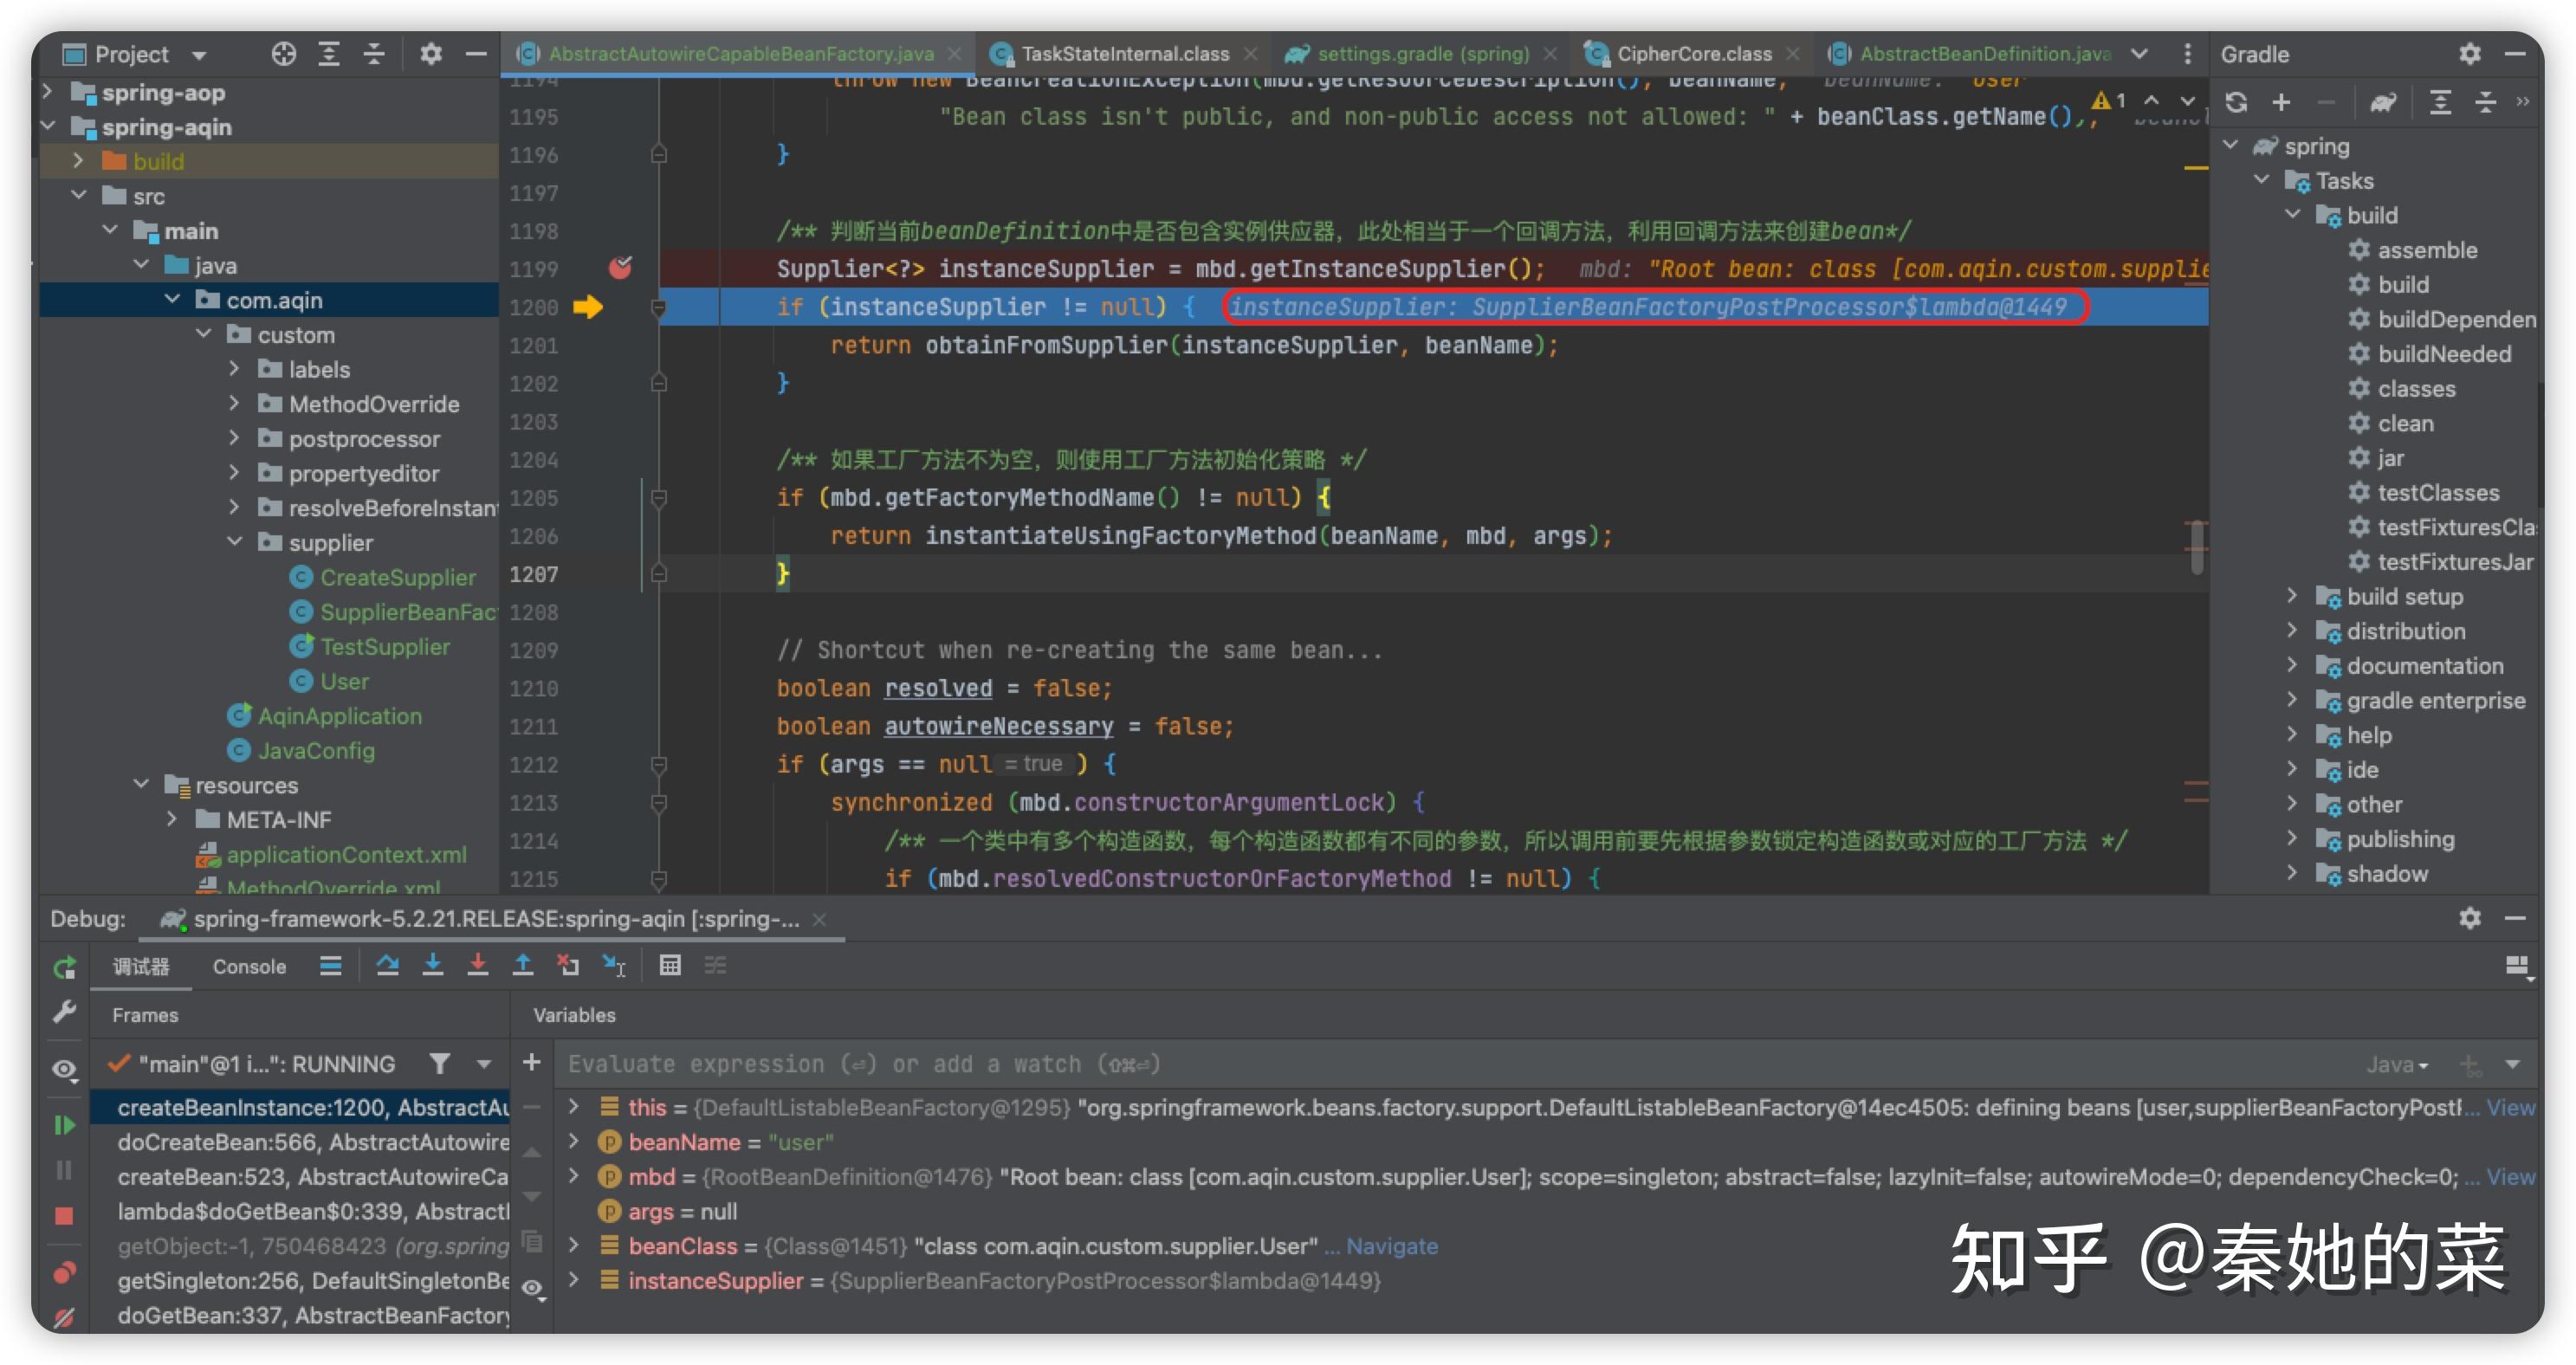Viewport: 2576px width, 1365px height.
Task: Open the Console debug tab
Action: [x=249, y=966]
